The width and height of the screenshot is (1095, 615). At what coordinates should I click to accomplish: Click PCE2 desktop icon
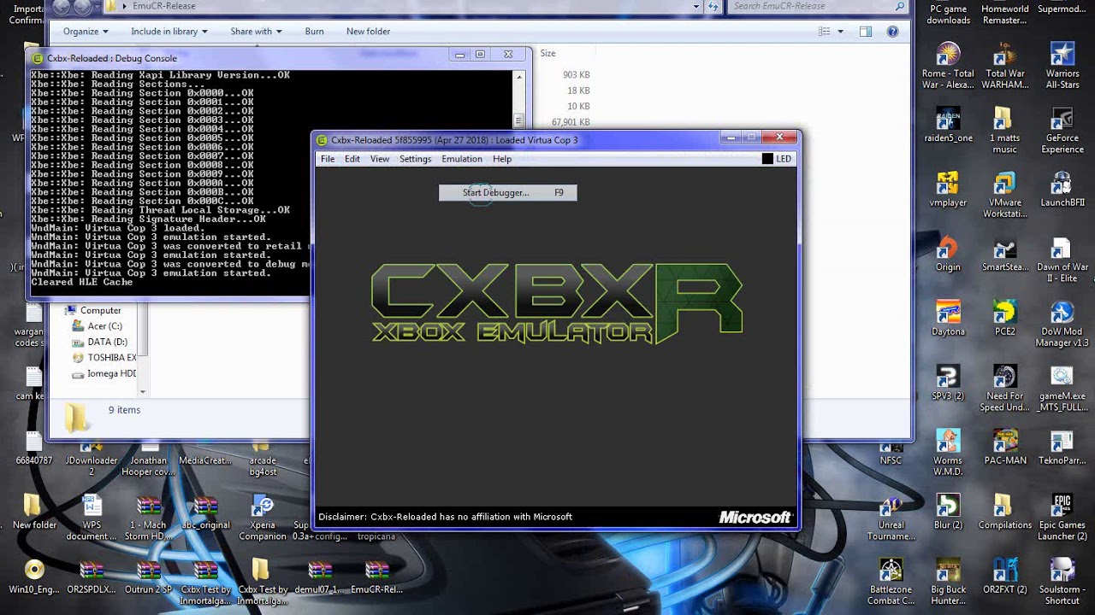(1004, 318)
